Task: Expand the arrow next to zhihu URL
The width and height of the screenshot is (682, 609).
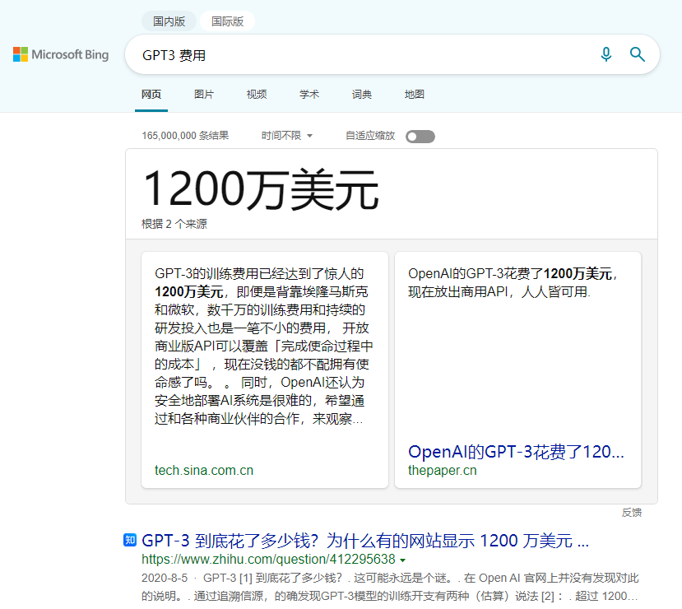Action: coord(403,560)
